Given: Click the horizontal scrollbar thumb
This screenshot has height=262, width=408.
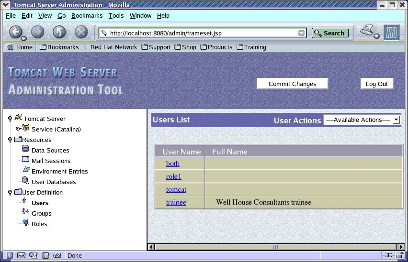Looking at the screenshot, I should click(275, 247).
